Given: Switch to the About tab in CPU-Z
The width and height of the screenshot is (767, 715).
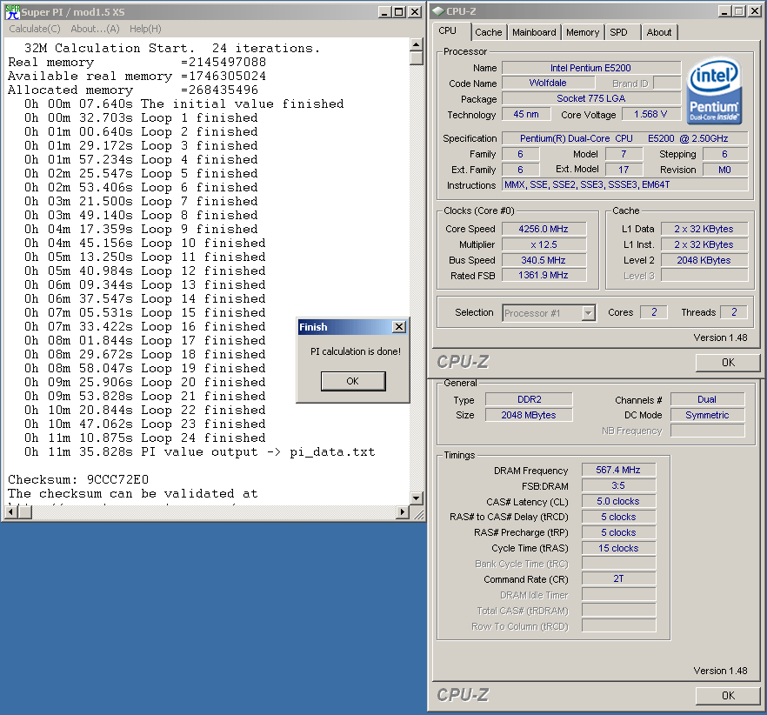Looking at the screenshot, I should click(659, 32).
